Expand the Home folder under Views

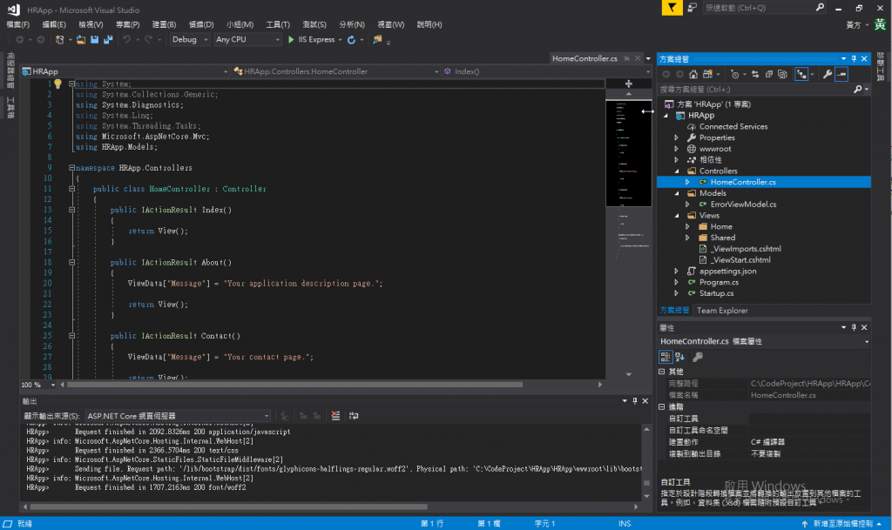[x=687, y=226]
